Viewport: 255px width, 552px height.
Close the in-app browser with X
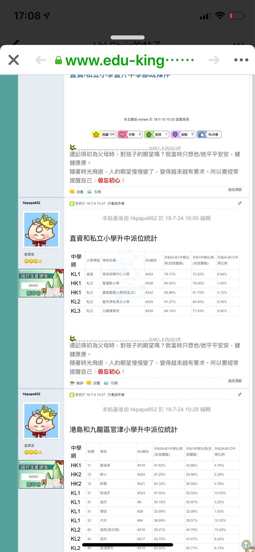pos(14,60)
